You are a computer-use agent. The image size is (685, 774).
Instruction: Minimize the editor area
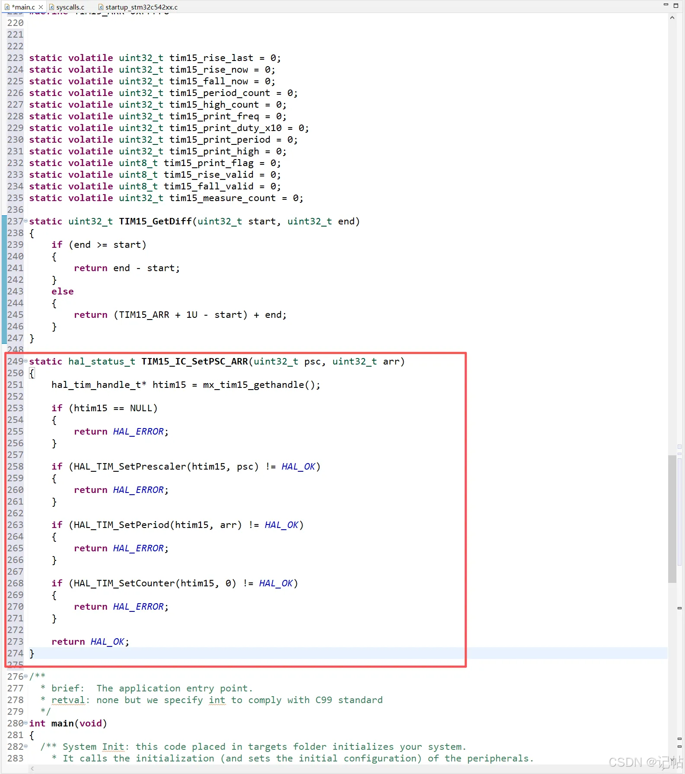(666, 5)
